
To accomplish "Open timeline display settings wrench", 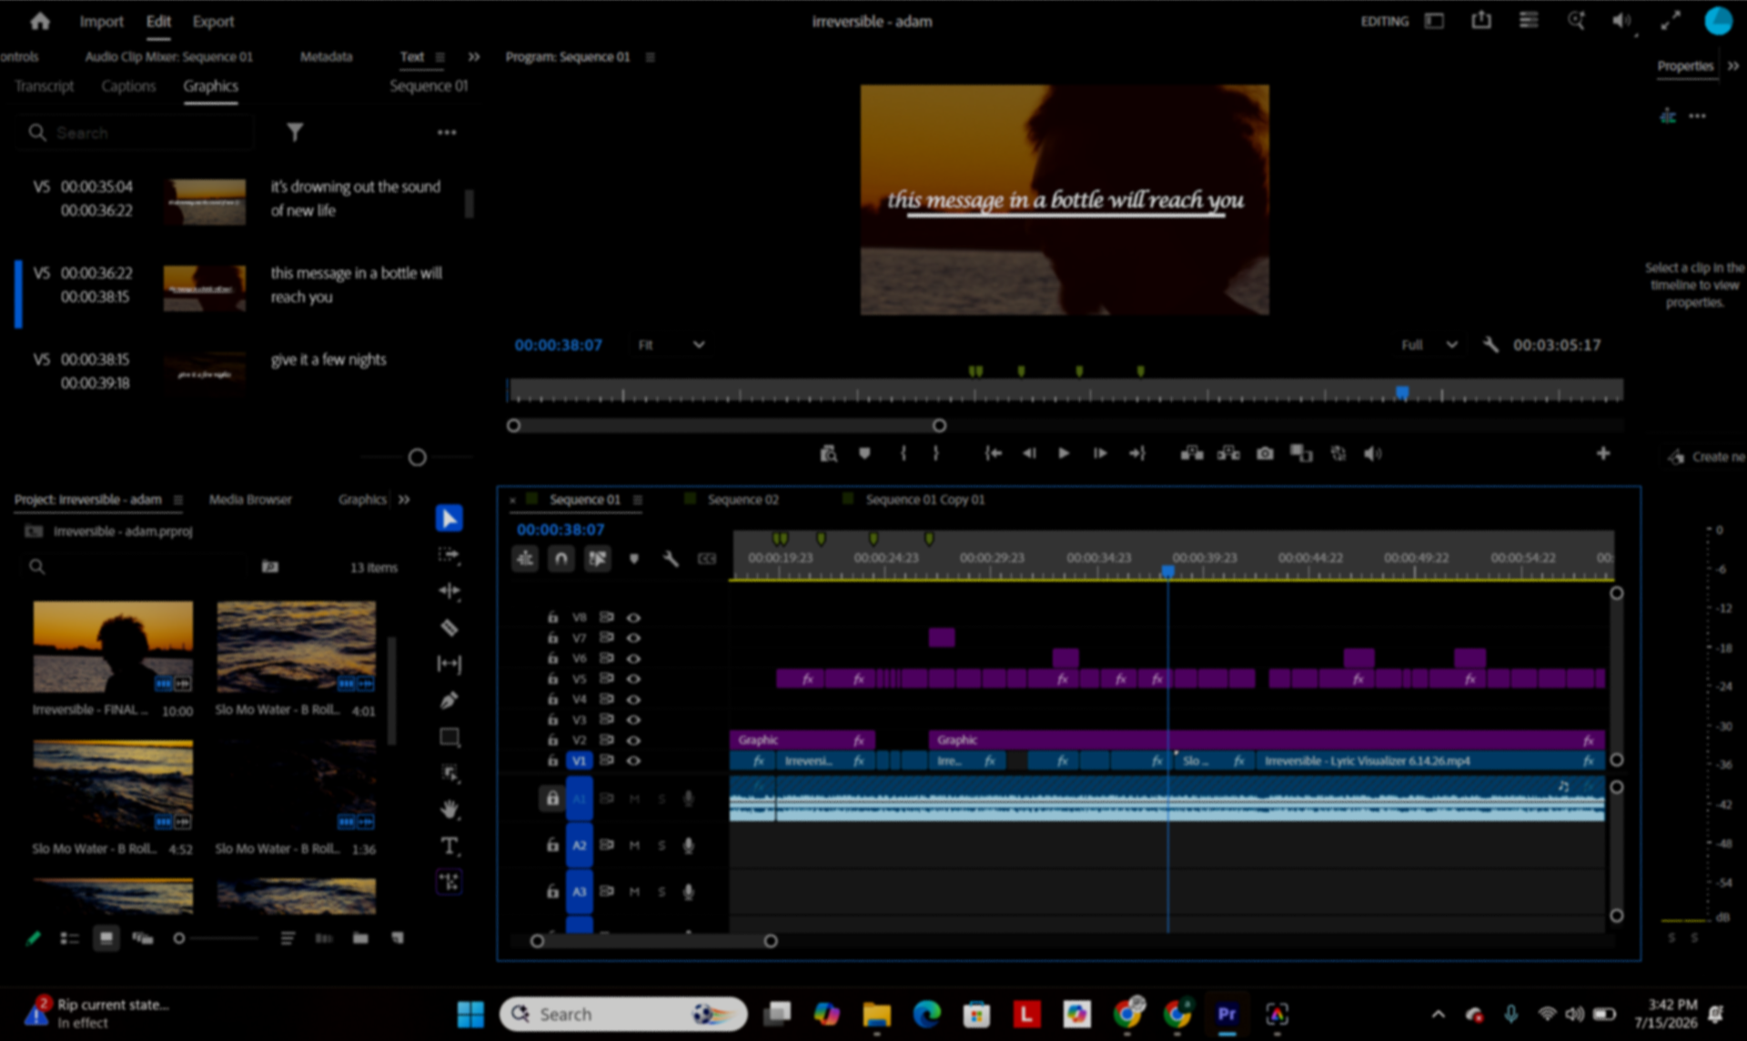I will [x=671, y=558].
